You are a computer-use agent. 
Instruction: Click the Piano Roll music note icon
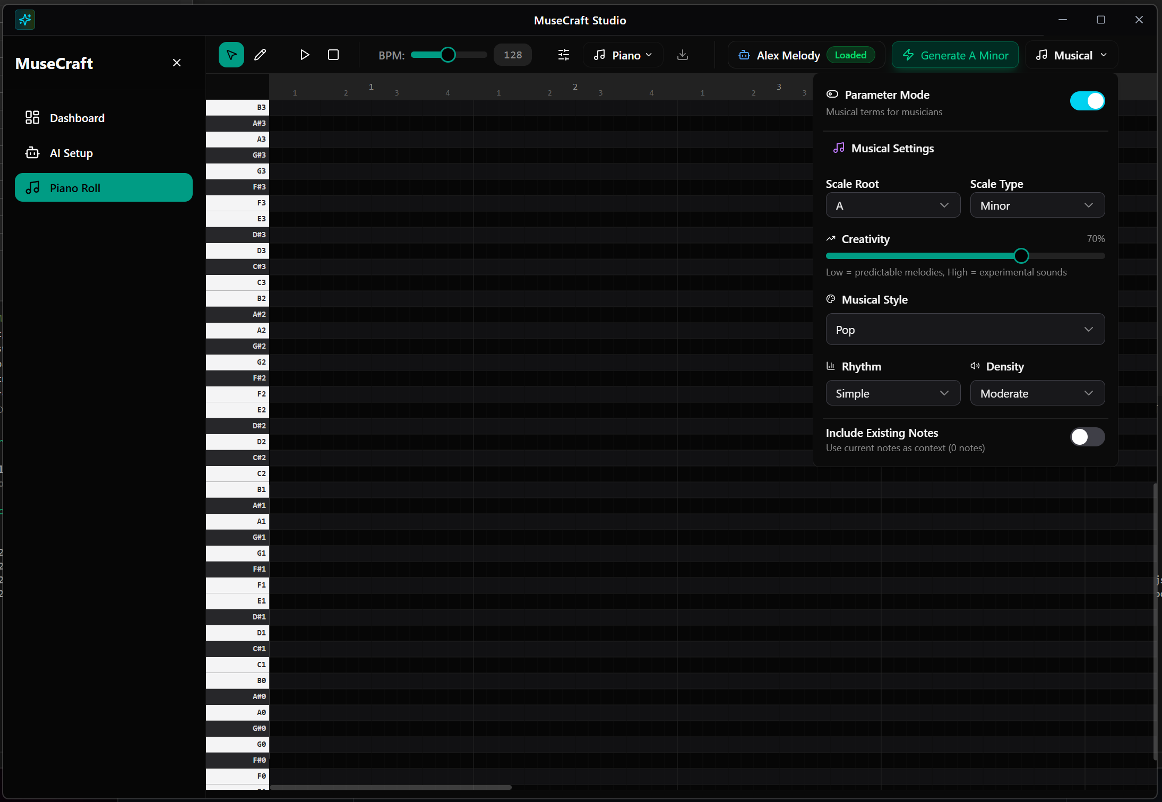click(x=32, y=187)
